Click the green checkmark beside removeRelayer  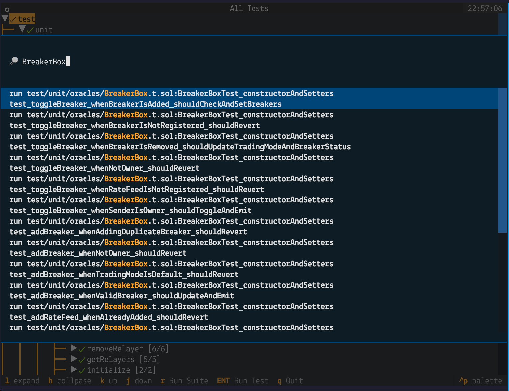81,348
